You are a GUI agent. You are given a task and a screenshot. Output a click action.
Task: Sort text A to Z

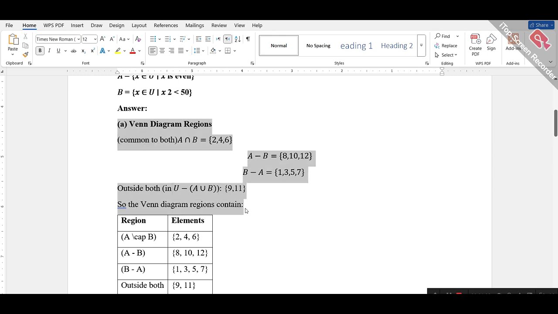pos(238,39)
